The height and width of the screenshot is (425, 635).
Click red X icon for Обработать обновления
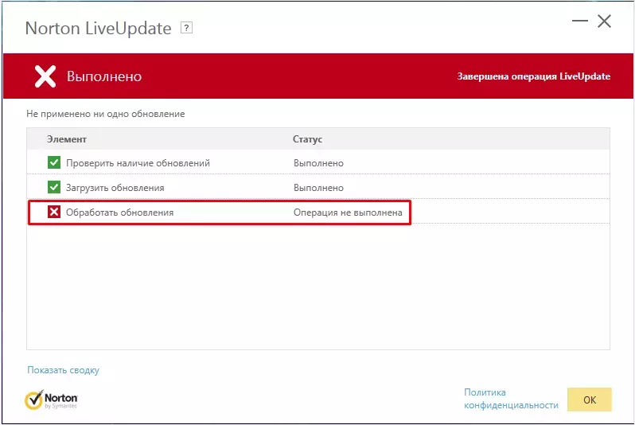(54, 212)
